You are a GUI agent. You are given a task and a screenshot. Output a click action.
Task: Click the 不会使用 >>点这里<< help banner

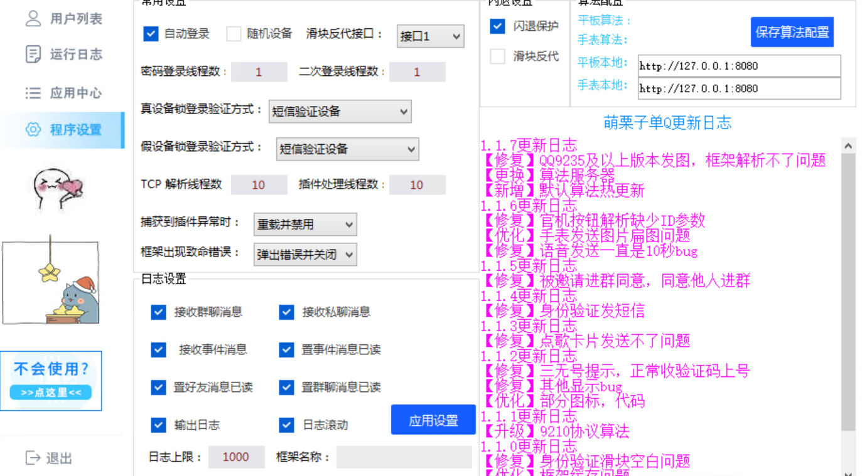[51, 381]
